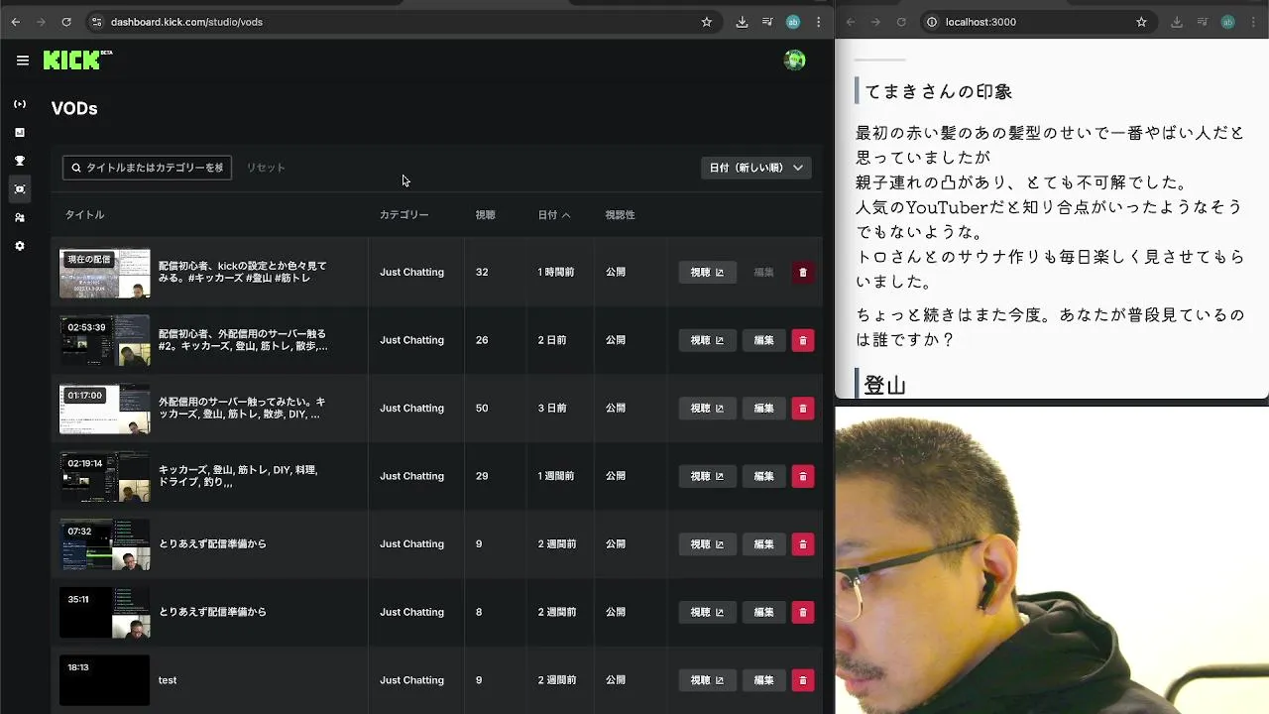This screenshot has width=1269, height=714.
Task: Click the リセット filter reset button
Action: click(266, 168)
